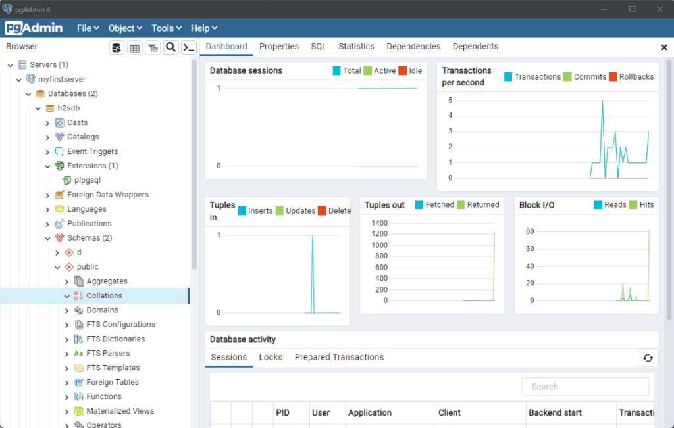This screenshot has height=428, width=674.
Task: Open the Query Tool from Browser toolbar
Action: tap(117, 47)
